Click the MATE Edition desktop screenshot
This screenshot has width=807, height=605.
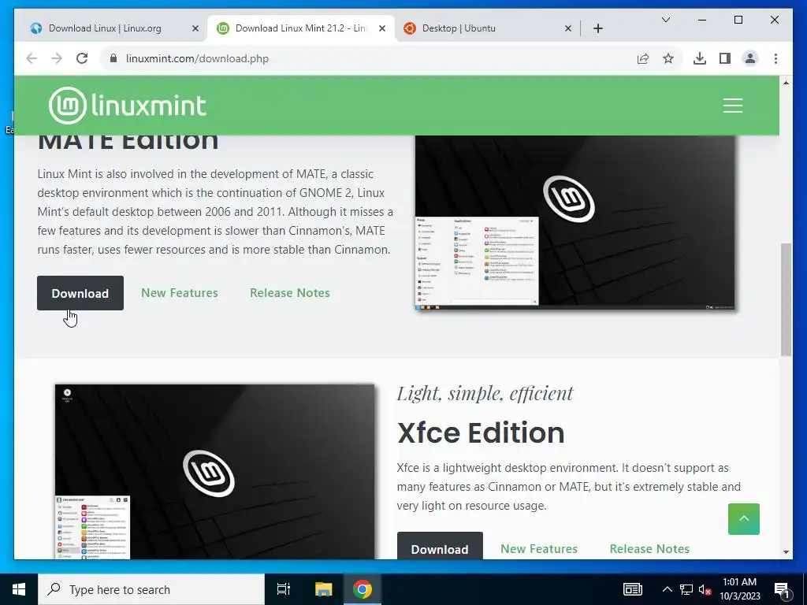click(x=575, y=222)
